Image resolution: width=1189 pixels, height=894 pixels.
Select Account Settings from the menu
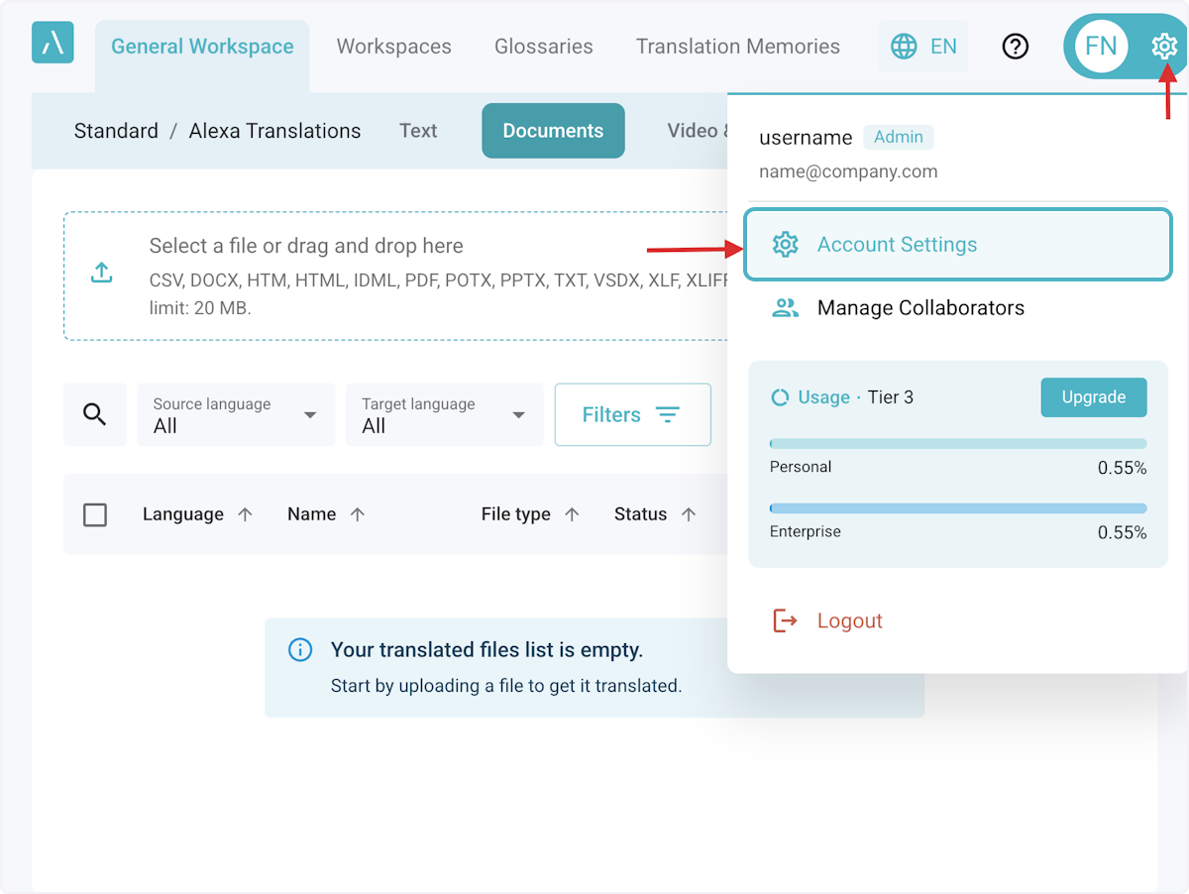point(897,245)
